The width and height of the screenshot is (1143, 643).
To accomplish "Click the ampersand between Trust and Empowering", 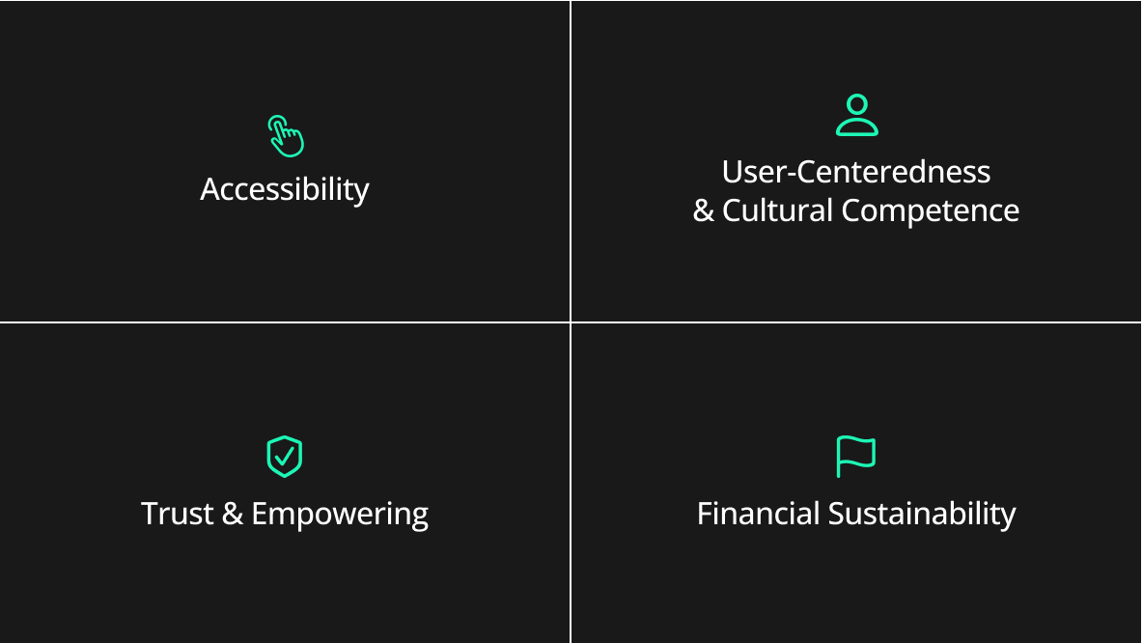I will coord(233,514).
